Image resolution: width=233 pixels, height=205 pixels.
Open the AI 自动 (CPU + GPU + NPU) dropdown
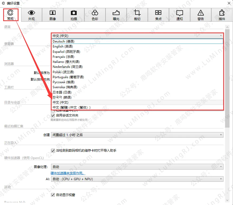(x=137, y=179)
